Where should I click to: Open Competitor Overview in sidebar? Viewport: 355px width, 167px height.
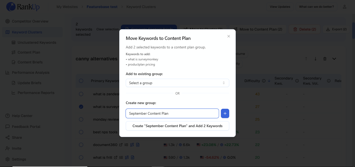(x=30, y=21)
